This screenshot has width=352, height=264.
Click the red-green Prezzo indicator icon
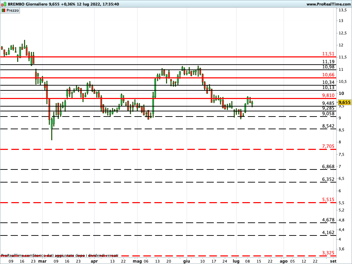(x=3, y=11)
